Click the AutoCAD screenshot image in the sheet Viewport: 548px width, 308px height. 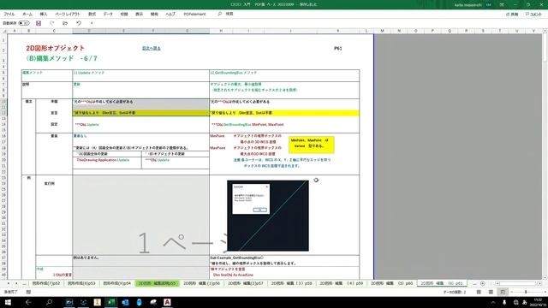pos(268,216)
